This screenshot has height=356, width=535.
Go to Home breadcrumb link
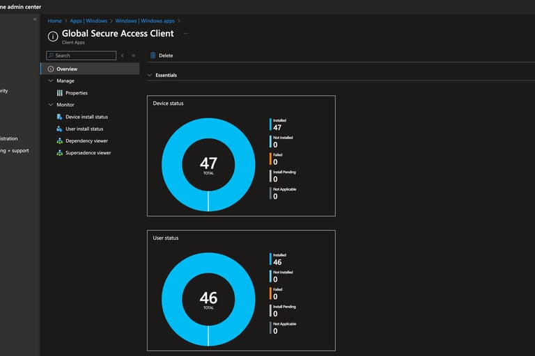coord(54,21)
